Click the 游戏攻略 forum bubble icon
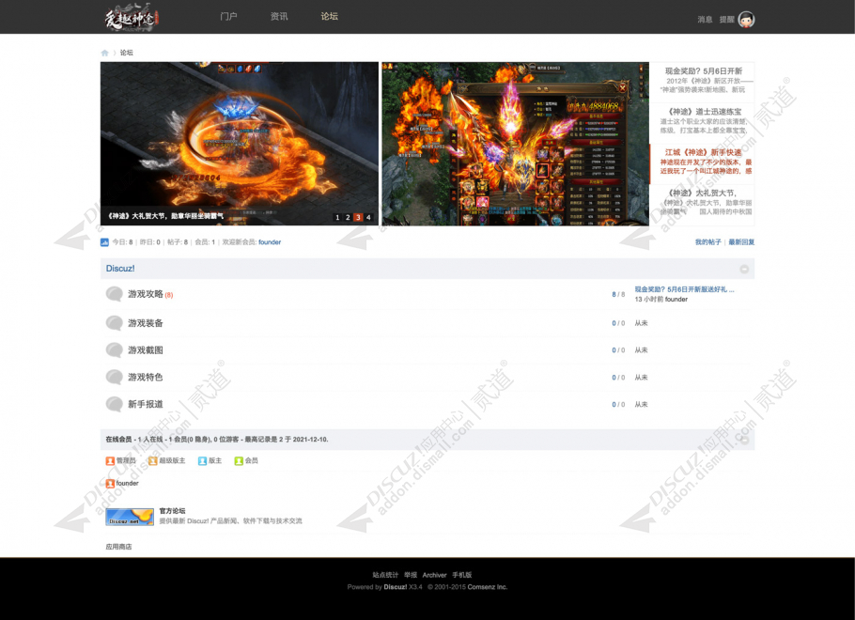 click(x=114, y=294)
